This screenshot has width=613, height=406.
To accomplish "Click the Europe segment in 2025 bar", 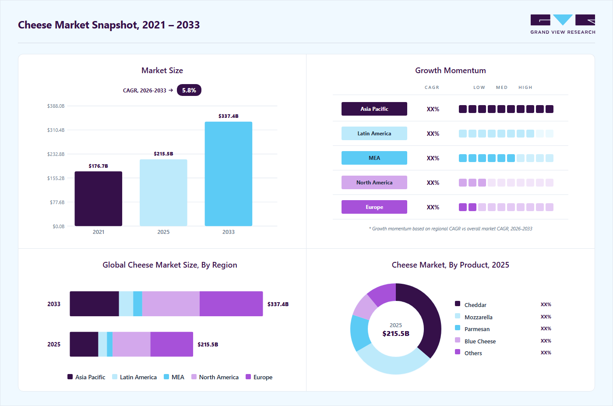I will click(x=172, y=344).
